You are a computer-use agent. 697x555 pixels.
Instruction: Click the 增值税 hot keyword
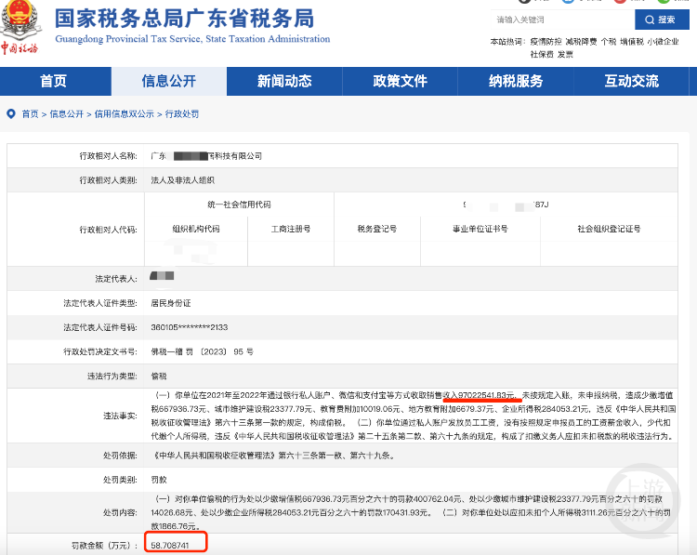click(632, 42)
